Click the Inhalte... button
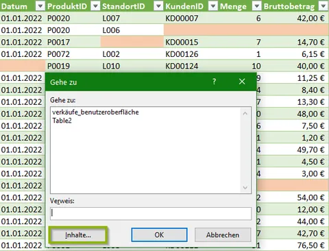329x251 pixels. 78,235
